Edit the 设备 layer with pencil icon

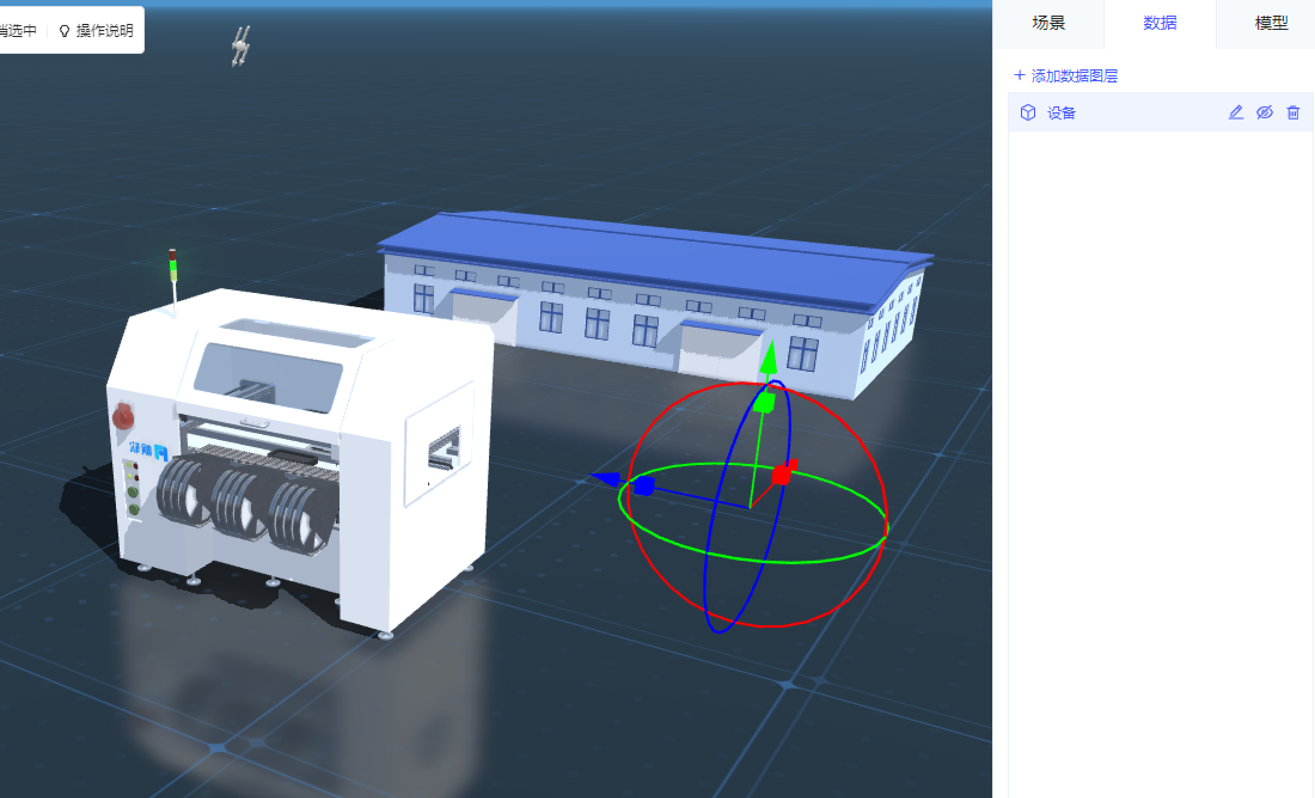pyautogui.click(x=1236, y=112)
